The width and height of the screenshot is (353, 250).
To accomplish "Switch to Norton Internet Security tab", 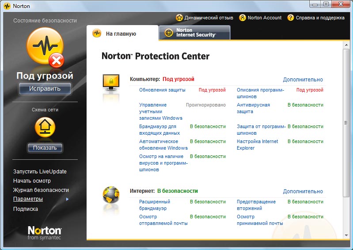I will [195, 33].
